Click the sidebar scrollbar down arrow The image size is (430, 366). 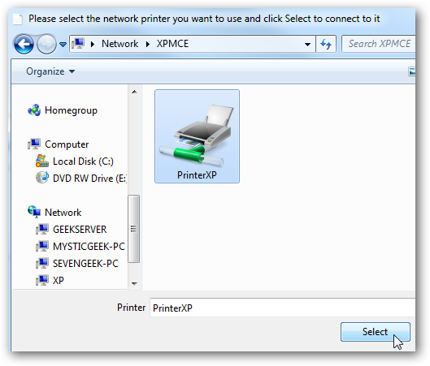[x=134, y=283]
